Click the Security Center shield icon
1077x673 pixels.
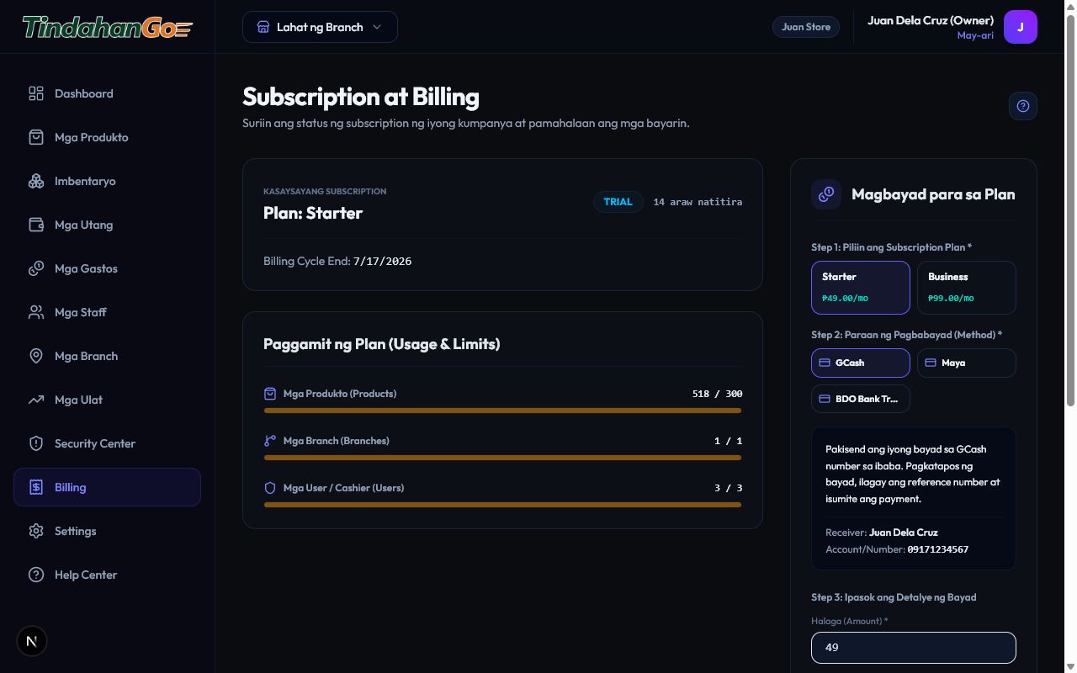pyautogui.click(x=36, y=443)
